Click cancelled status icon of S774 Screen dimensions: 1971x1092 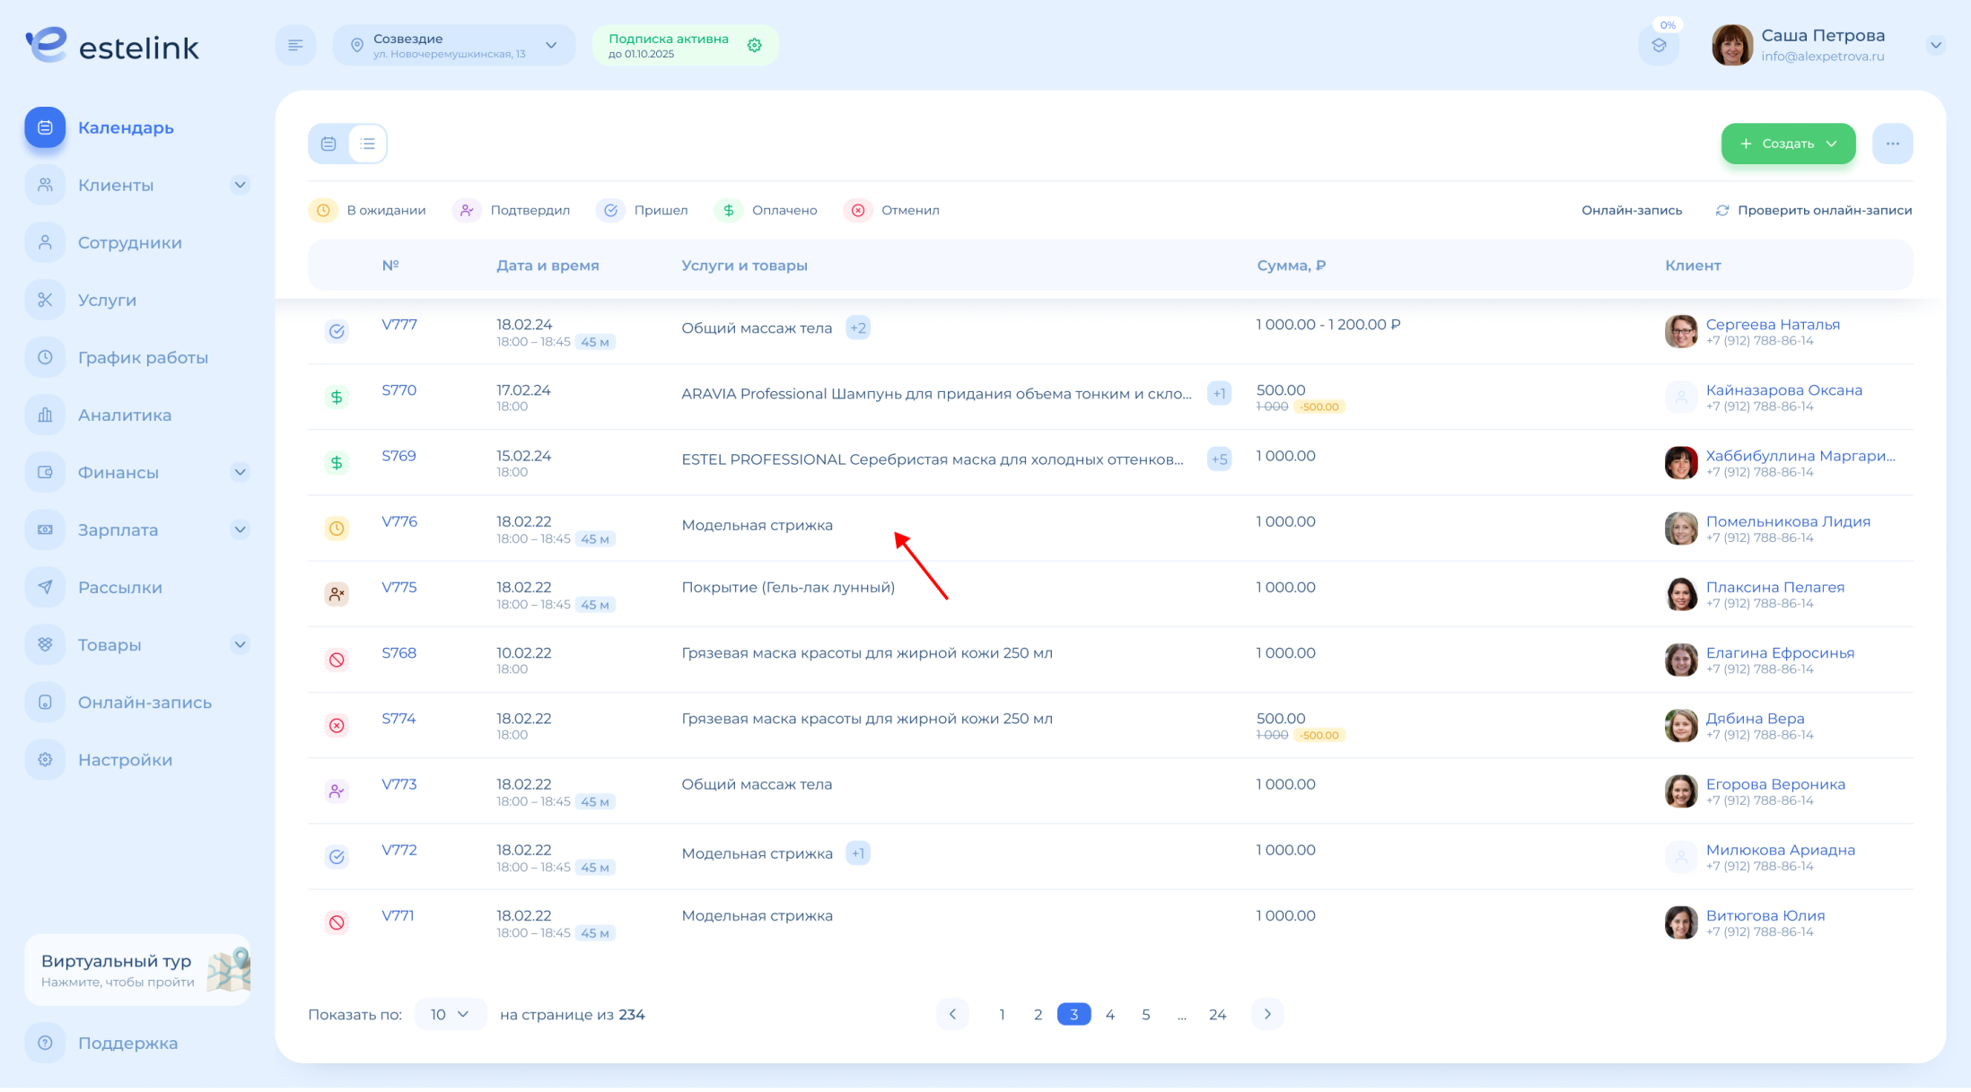tap(337, 725)
